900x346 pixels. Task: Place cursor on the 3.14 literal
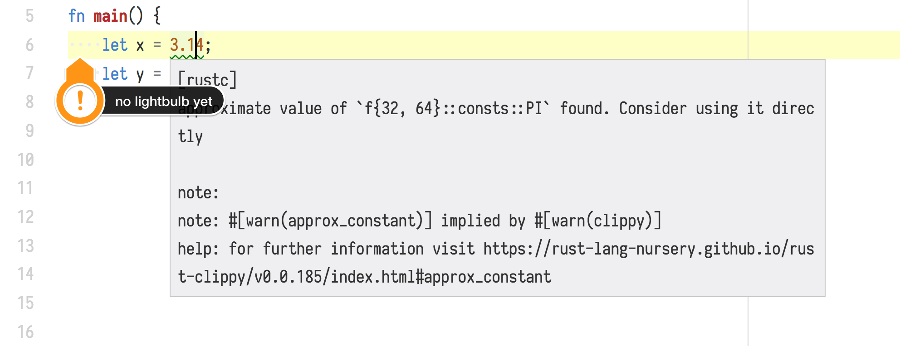pyautogui.click(x=186, y=45)
